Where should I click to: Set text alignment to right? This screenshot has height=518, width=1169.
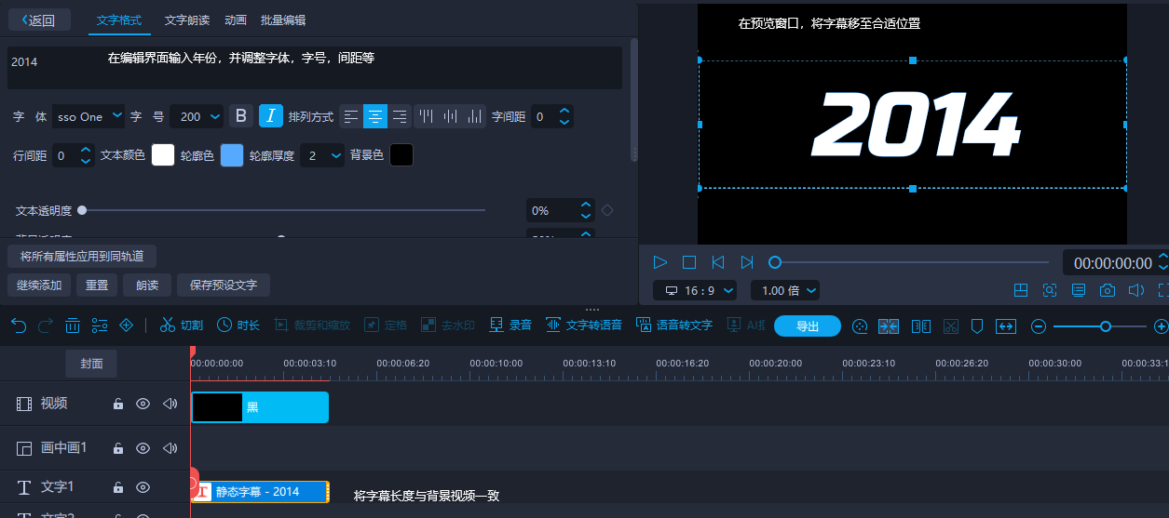[x=400, y=116]
